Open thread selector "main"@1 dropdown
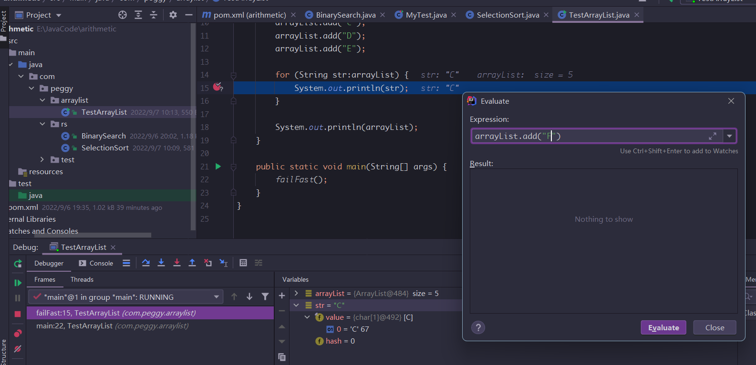This screenshot has height=365, width=756. pyautogui.click(x=125, y=297)
